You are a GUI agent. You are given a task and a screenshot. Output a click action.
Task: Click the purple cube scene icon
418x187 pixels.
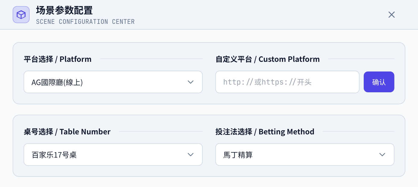[x=21, y=14]
